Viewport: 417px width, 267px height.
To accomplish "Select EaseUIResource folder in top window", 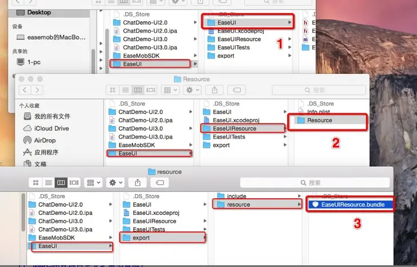I will 239,39.
